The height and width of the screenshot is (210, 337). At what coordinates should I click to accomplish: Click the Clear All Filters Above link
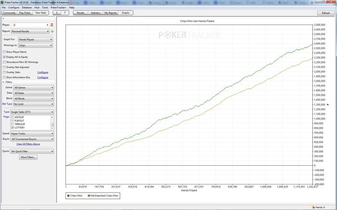click(28, 144)
